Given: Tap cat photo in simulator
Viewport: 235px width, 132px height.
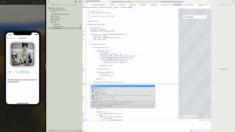Looking at the screenshot, I should (x=22, y=54).
